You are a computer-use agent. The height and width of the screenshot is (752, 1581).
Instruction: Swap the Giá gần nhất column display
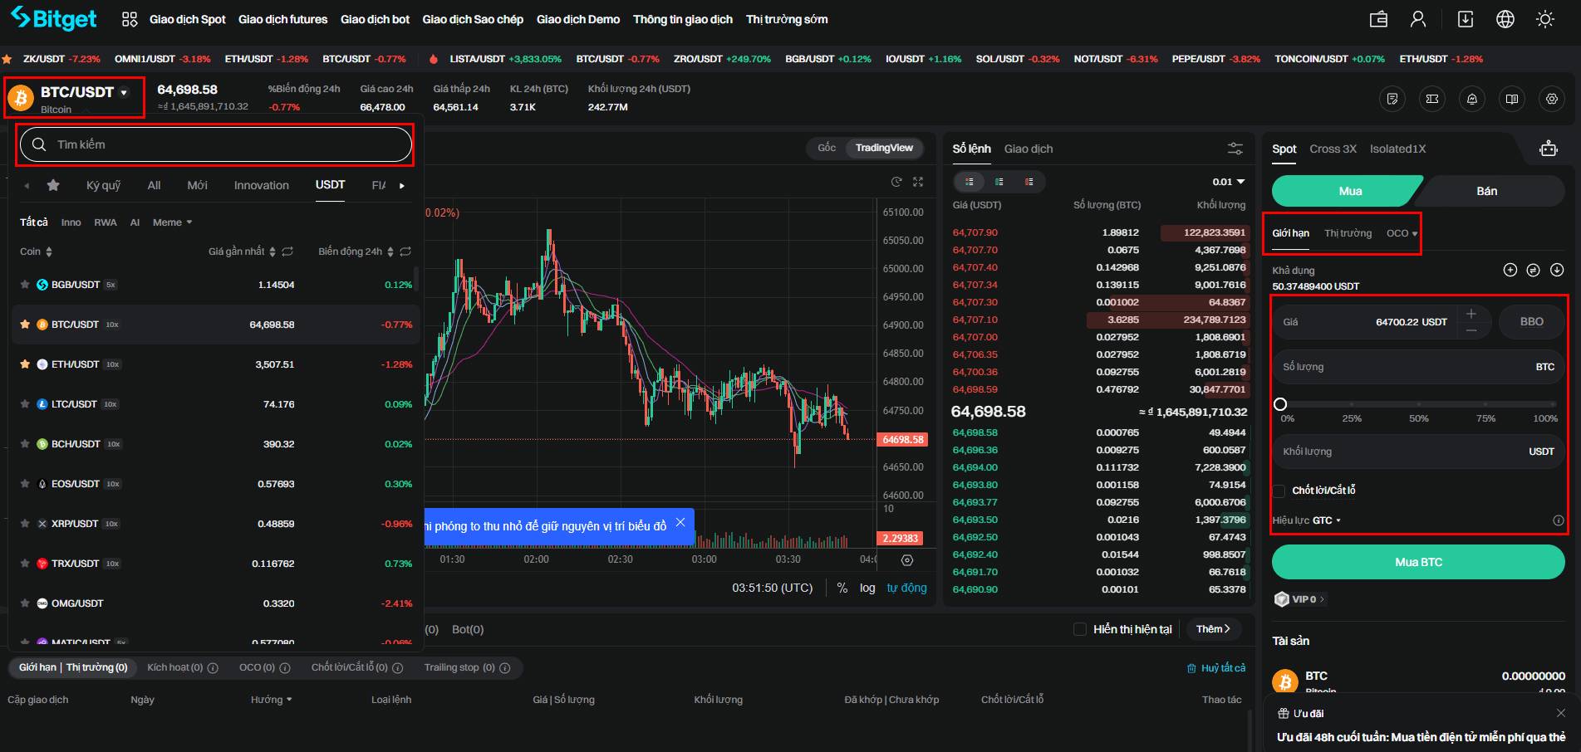click(x=287, y=251)
